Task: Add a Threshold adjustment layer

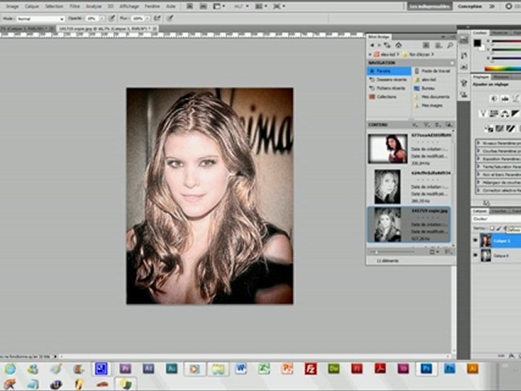Action: point(510,128)
